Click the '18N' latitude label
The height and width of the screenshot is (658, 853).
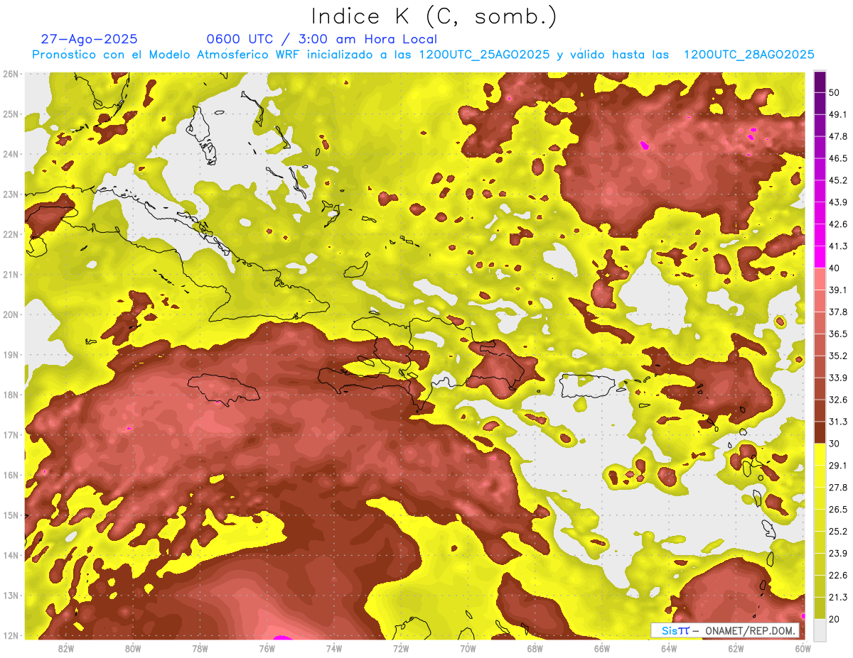(x=11, y=395)
